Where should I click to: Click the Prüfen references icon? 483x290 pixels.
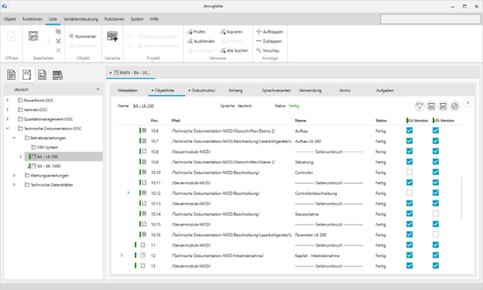(190, 31)
